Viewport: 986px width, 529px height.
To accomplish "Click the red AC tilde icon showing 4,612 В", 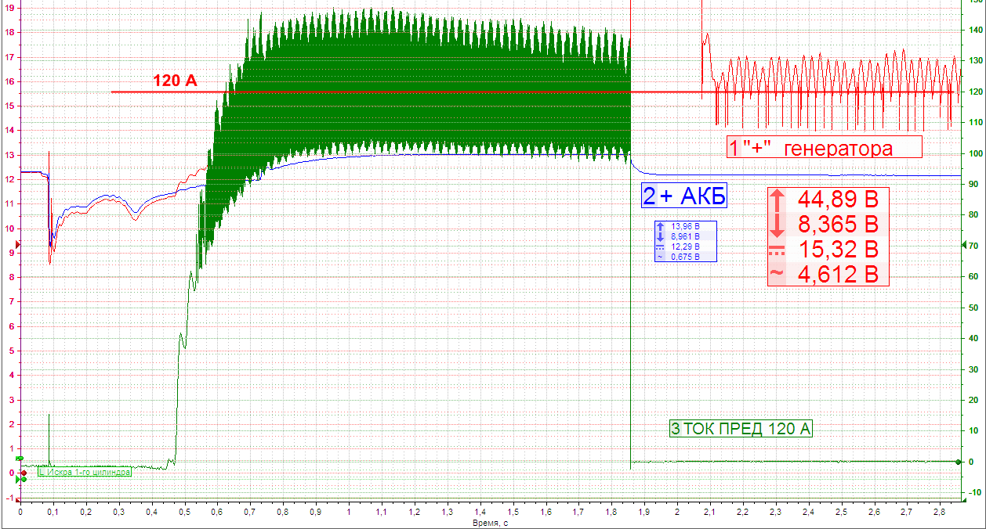I will (x=777, y=274).
